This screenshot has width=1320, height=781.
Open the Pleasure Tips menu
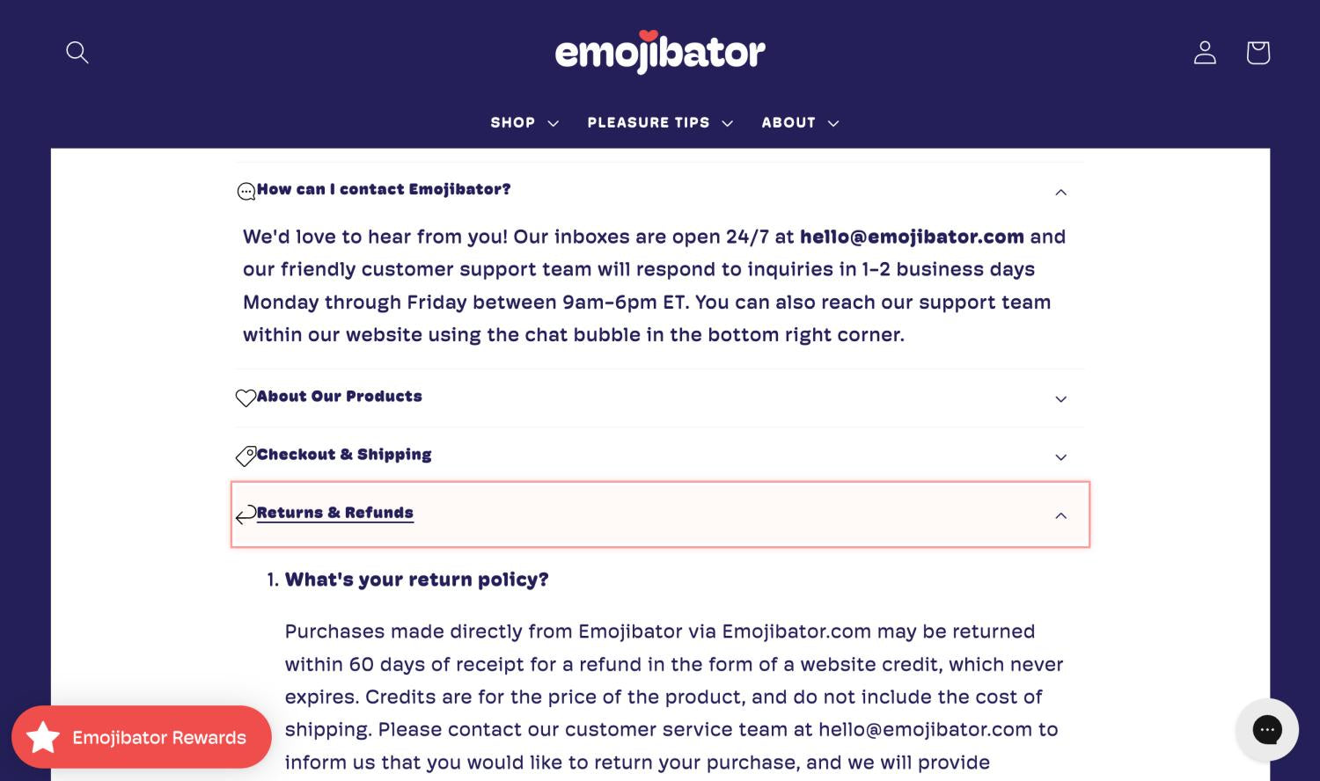click(660, 123)
